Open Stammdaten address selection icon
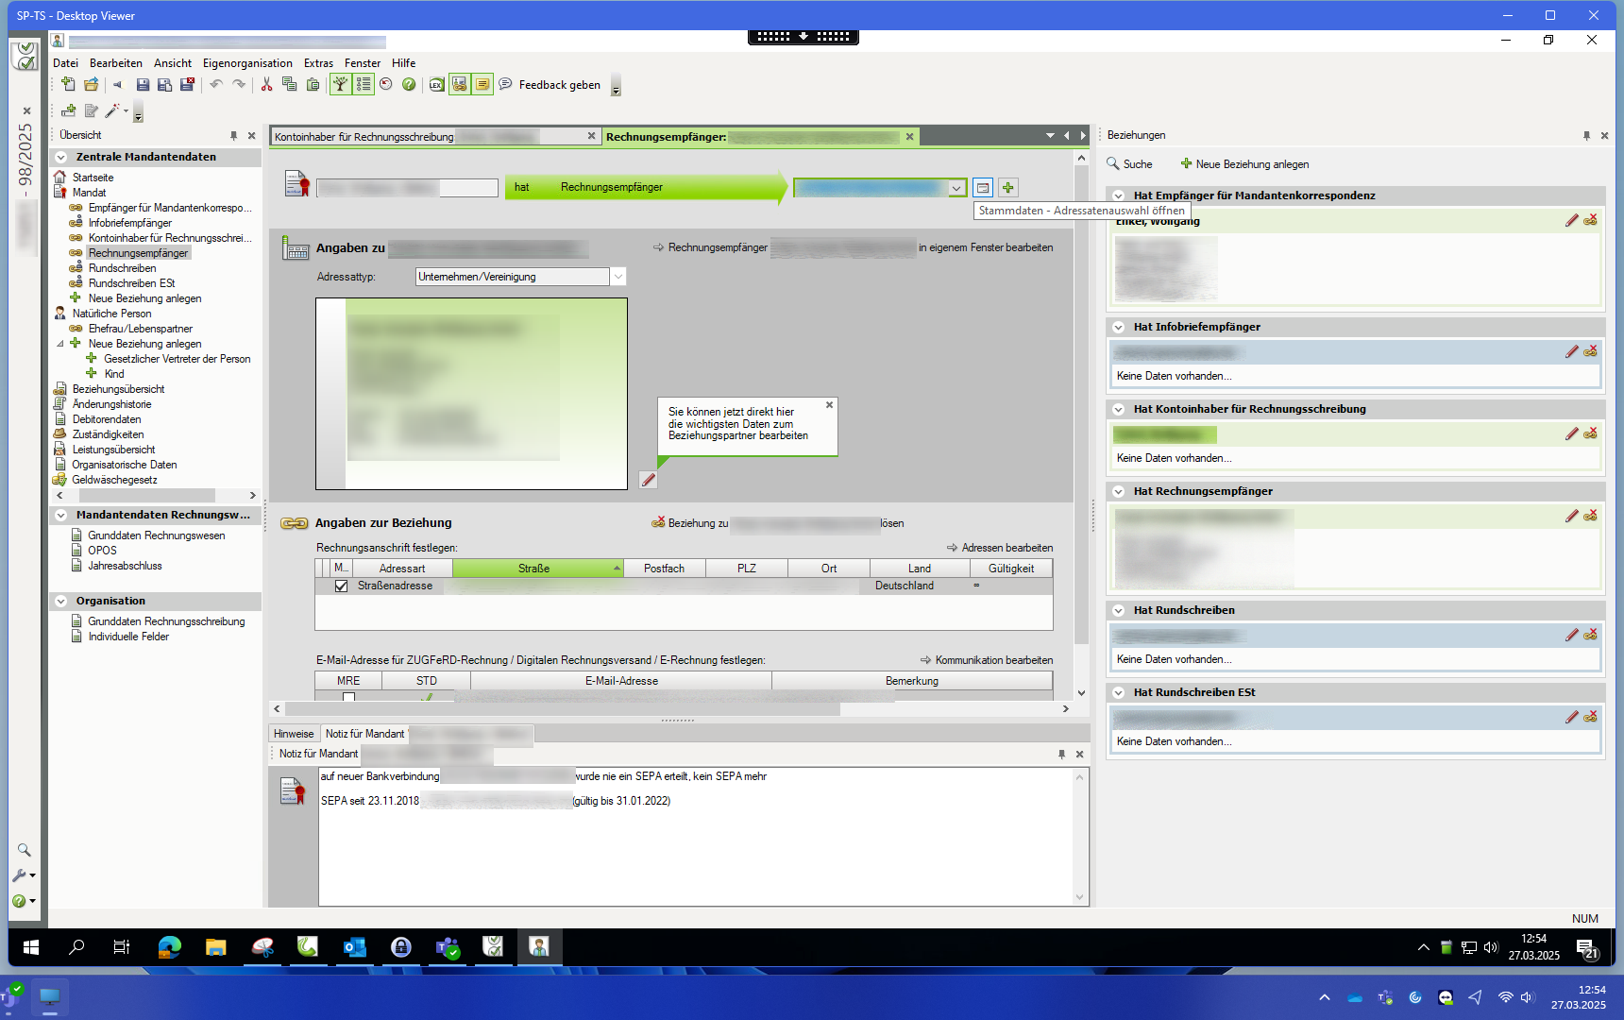This screenshot has width=1624, height=1020. (x=983, y=188)
